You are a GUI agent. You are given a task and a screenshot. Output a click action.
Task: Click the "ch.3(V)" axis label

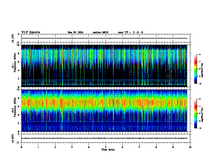13,138
